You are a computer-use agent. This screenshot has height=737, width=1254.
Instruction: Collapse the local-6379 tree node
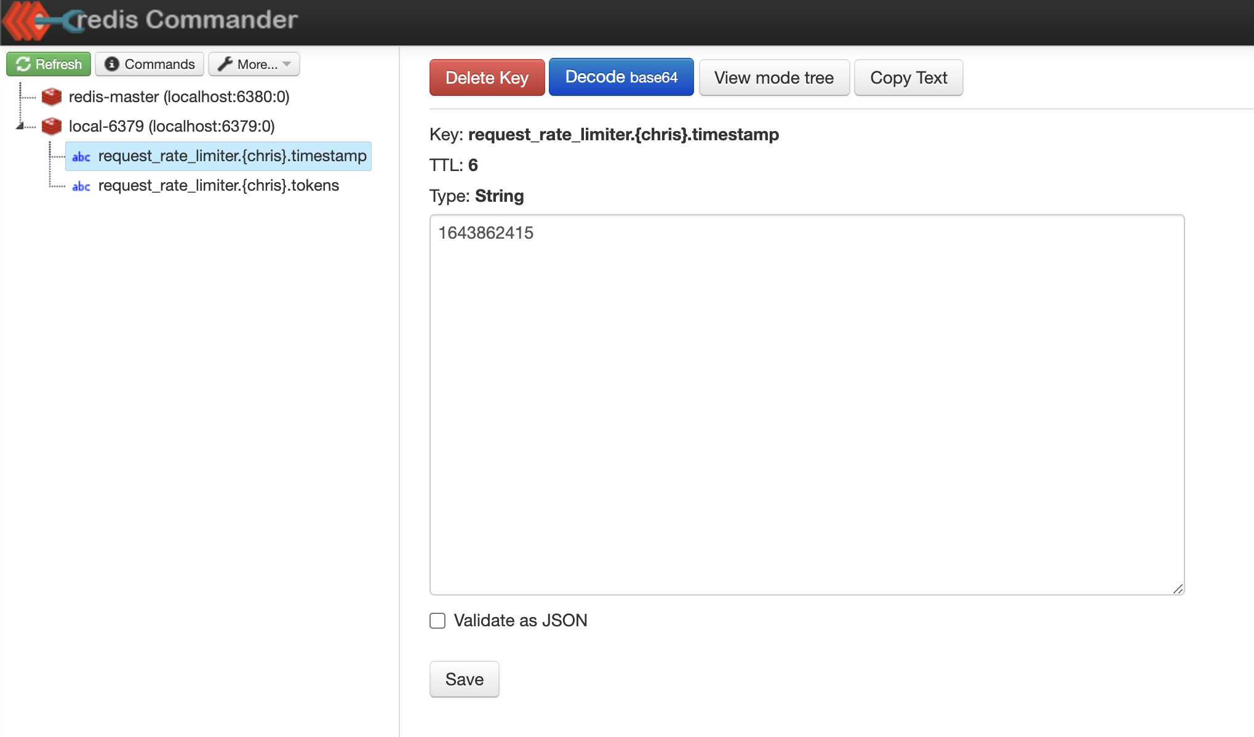20,126
